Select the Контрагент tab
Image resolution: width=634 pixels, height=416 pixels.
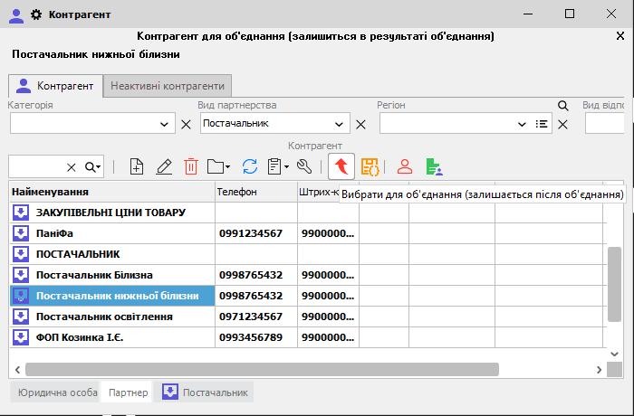coord(55,86)
